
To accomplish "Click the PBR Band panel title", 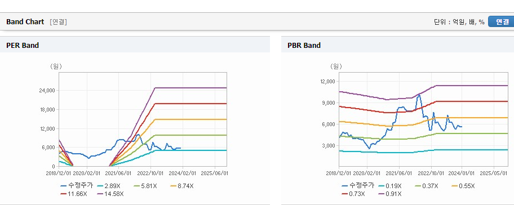I will tap(304, 46).
